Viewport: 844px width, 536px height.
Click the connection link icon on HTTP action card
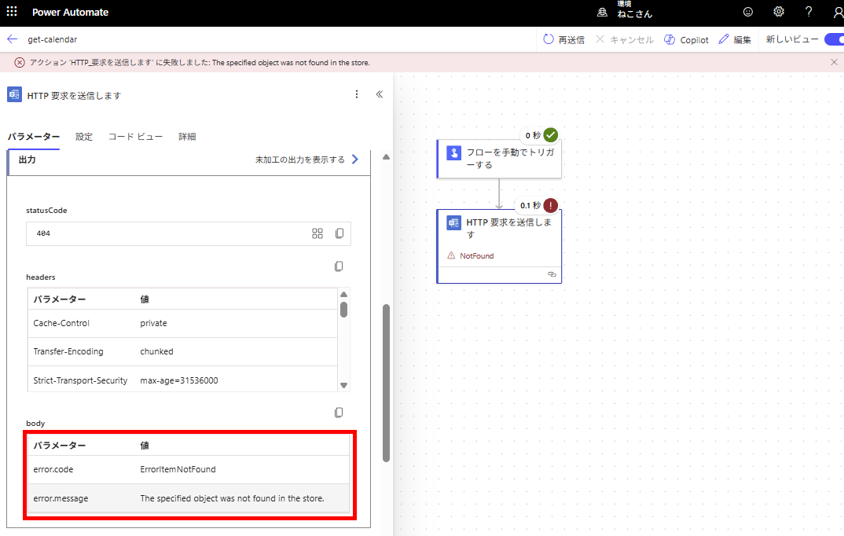(x=552, y=274)
